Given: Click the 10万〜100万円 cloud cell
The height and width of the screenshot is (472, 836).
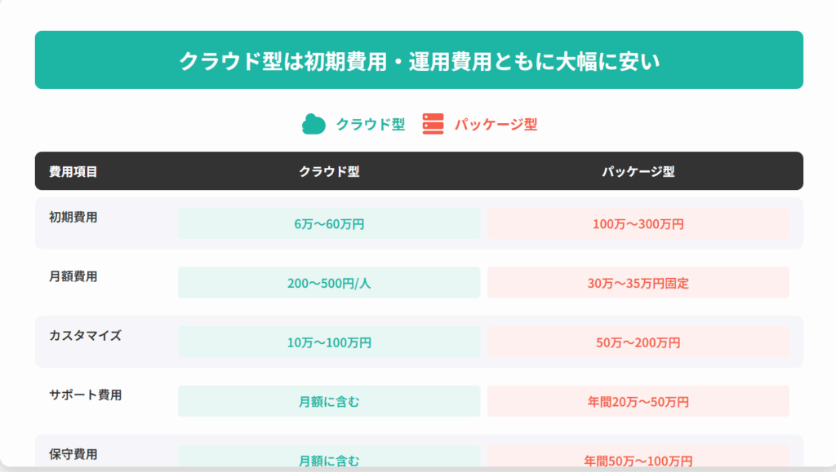Looking at the screenshot, I should click(x=329, y=342).
